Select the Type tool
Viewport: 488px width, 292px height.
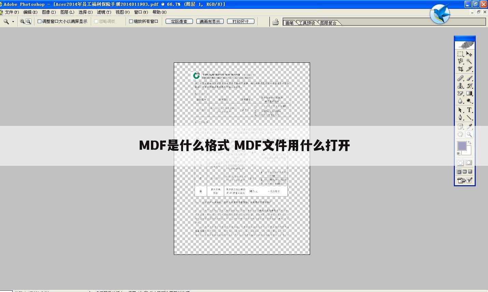tap(469, 110)
